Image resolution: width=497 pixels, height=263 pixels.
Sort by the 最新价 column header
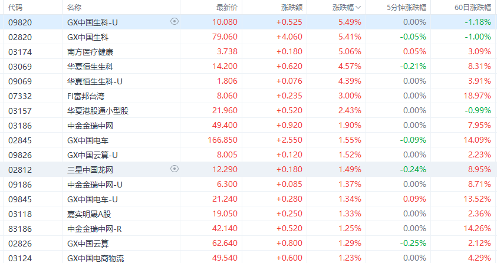pyautogui.click(x=226, y=7)
